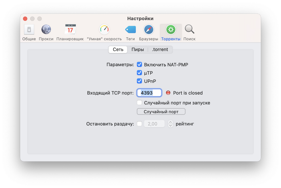Screen dimensions: 281x188
Task: Enable Случайный порт при запуске
Action: [x=140, y=103]
